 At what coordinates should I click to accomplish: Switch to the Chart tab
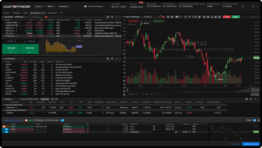(x=25, y=13)
